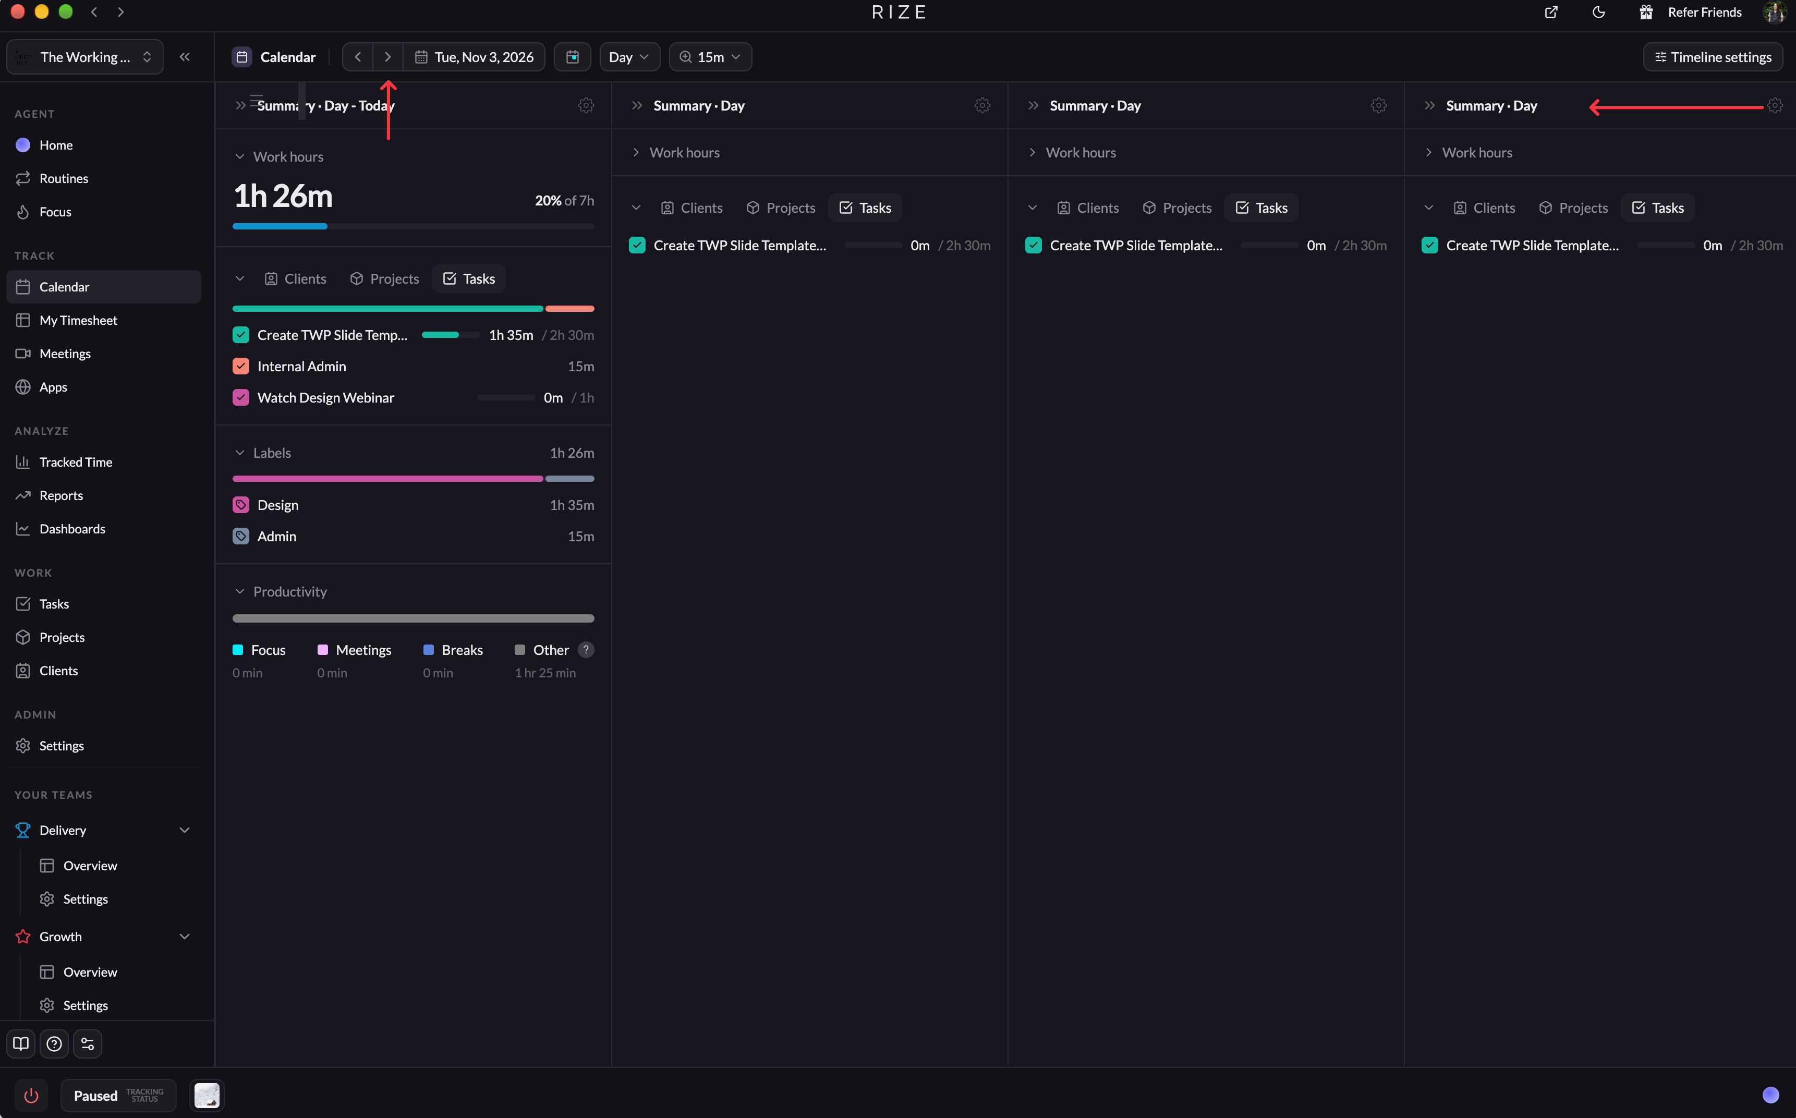
Task: Toggle Watch Design Webinar task checkbox
Action: [241, 398]
